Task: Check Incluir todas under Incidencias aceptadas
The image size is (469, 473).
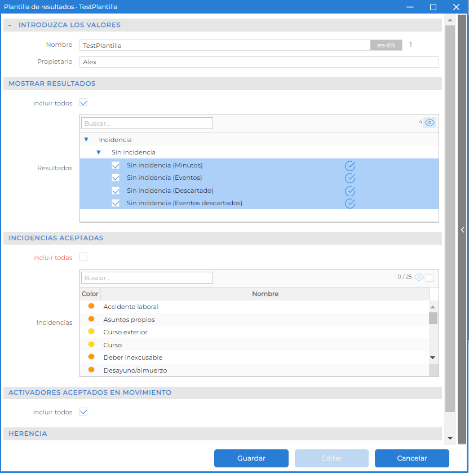Action: [83, 257]
